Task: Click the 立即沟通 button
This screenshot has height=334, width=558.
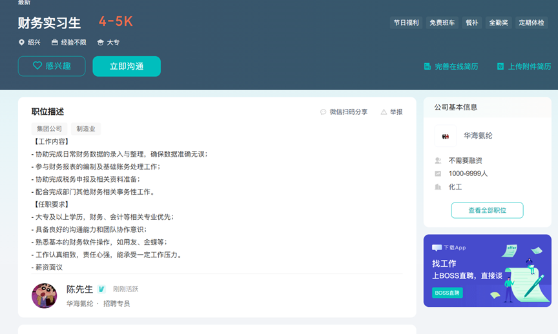Action: click(x=127, y=66)
